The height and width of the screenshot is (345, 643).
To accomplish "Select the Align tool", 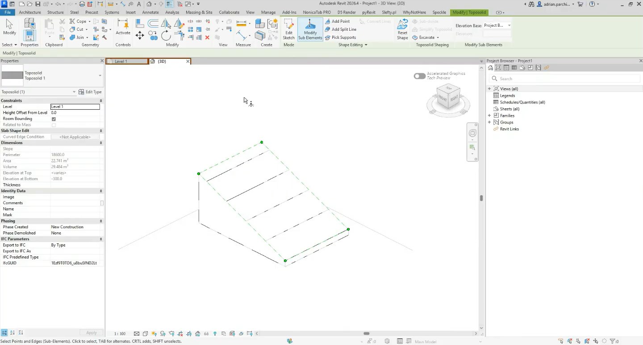I will tap(139, 23).
